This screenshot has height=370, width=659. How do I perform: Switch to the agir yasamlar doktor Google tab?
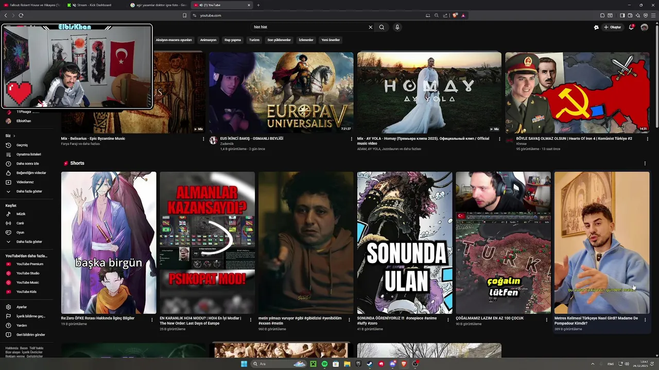tap(159, 5)
